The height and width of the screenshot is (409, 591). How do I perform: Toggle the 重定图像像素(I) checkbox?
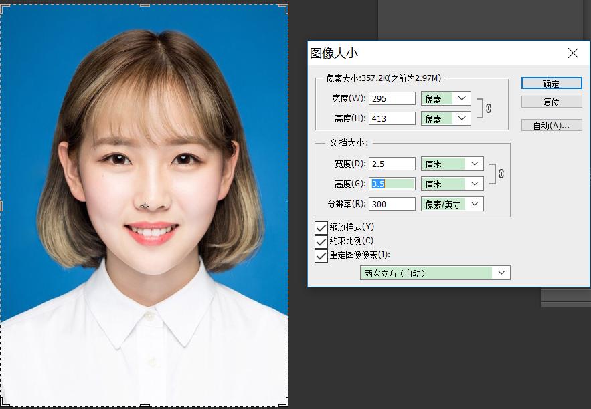320,256
